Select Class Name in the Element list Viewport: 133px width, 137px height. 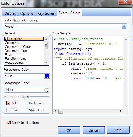[x=24, y=39]
